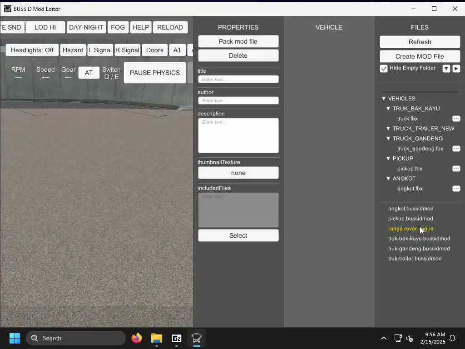This screenshot has height=349, width=465.
Task: Click the network tray icon
Action: tap(398, 338)
